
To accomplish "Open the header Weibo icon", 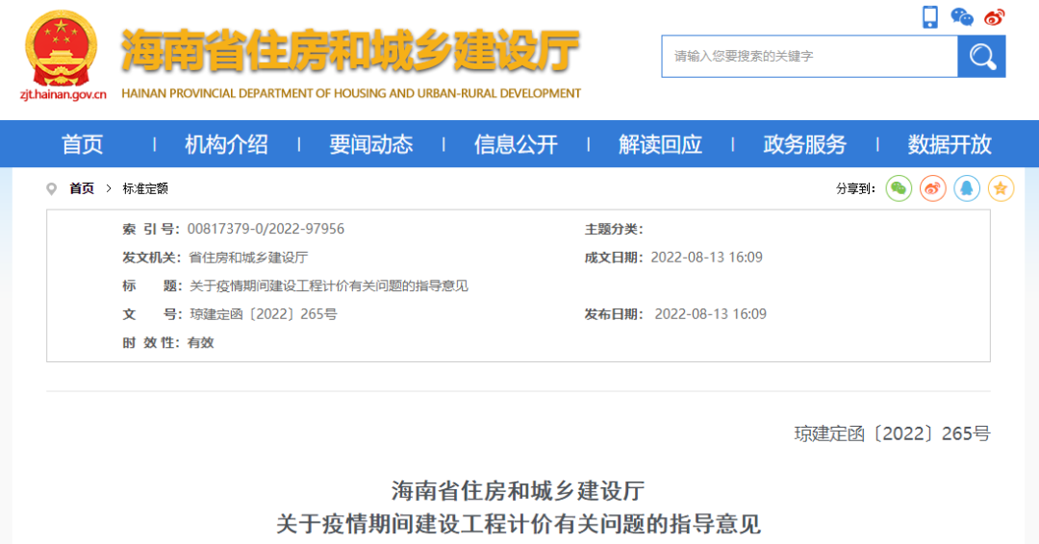I will (x=994, y=16).
